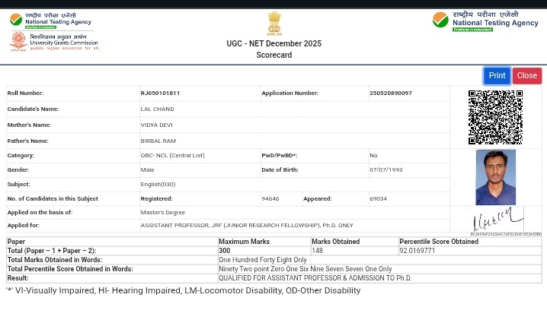Click the blue Print button
The image size is (547, 323).
coord(497,75)
